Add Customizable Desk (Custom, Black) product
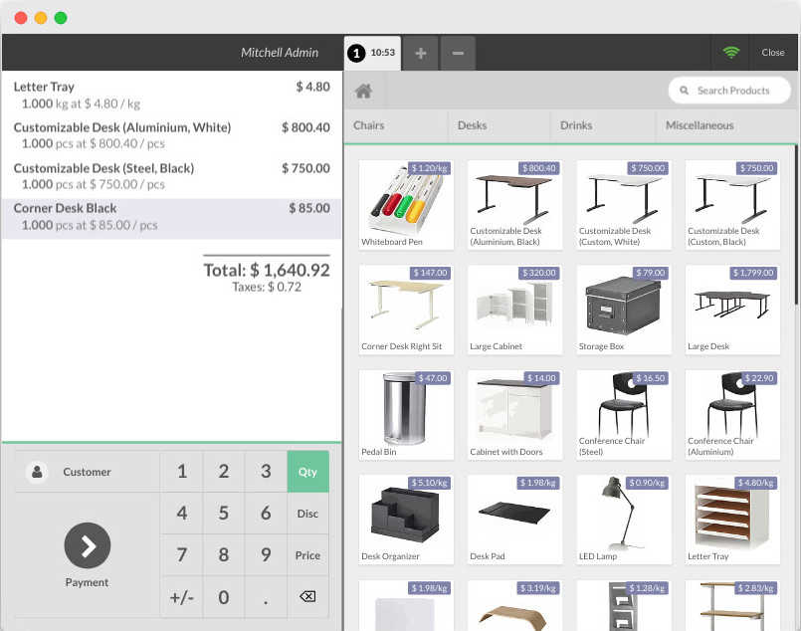This screenshot has width=801, height=631. pyautogui.click(x=732, y=205)
